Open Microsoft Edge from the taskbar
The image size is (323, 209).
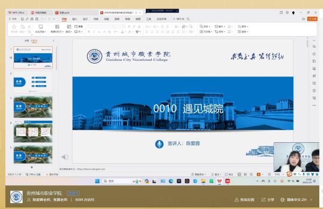click(x=171, y=181)
